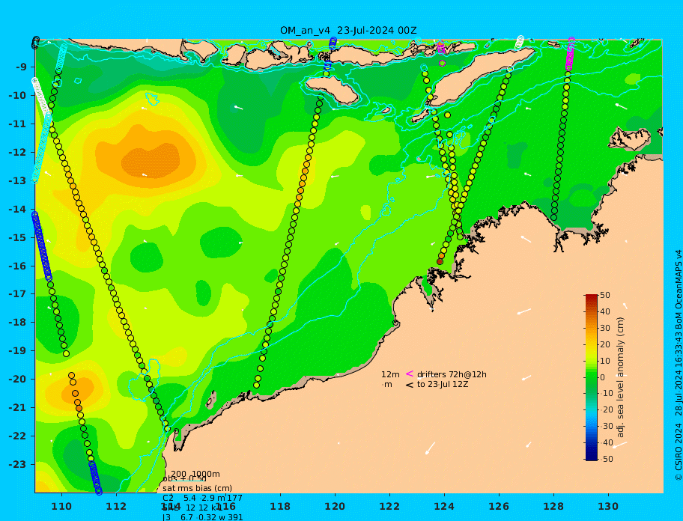The width and height of the screenshot is (683, 521).
Task: Click the '12m' legend label
Action: pyautogui.click(x=390, y=374)
